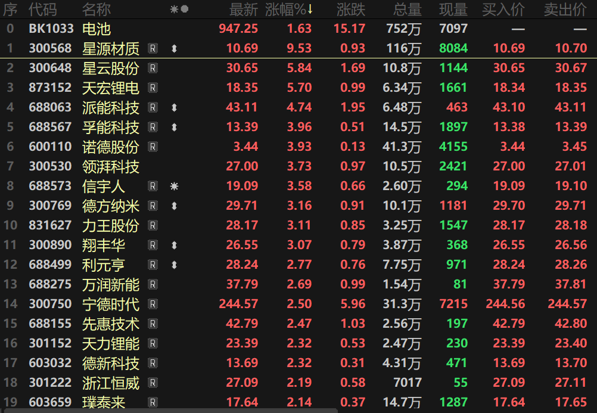Select stock 宁德时代
Viewport: 597px width, 413px height.
(x=111, y=304)
